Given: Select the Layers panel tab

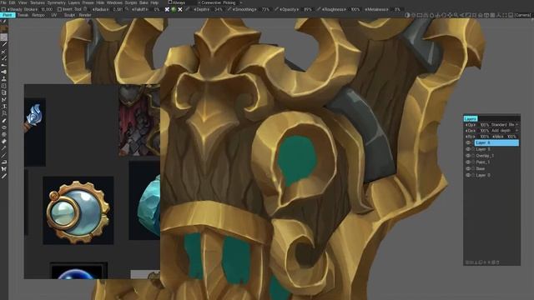Looking at the screenshot, I should [x=471, y=118].
